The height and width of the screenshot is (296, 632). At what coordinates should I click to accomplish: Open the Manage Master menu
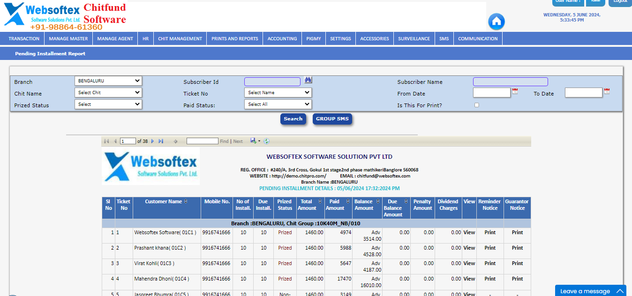click(x=68, y=39)
